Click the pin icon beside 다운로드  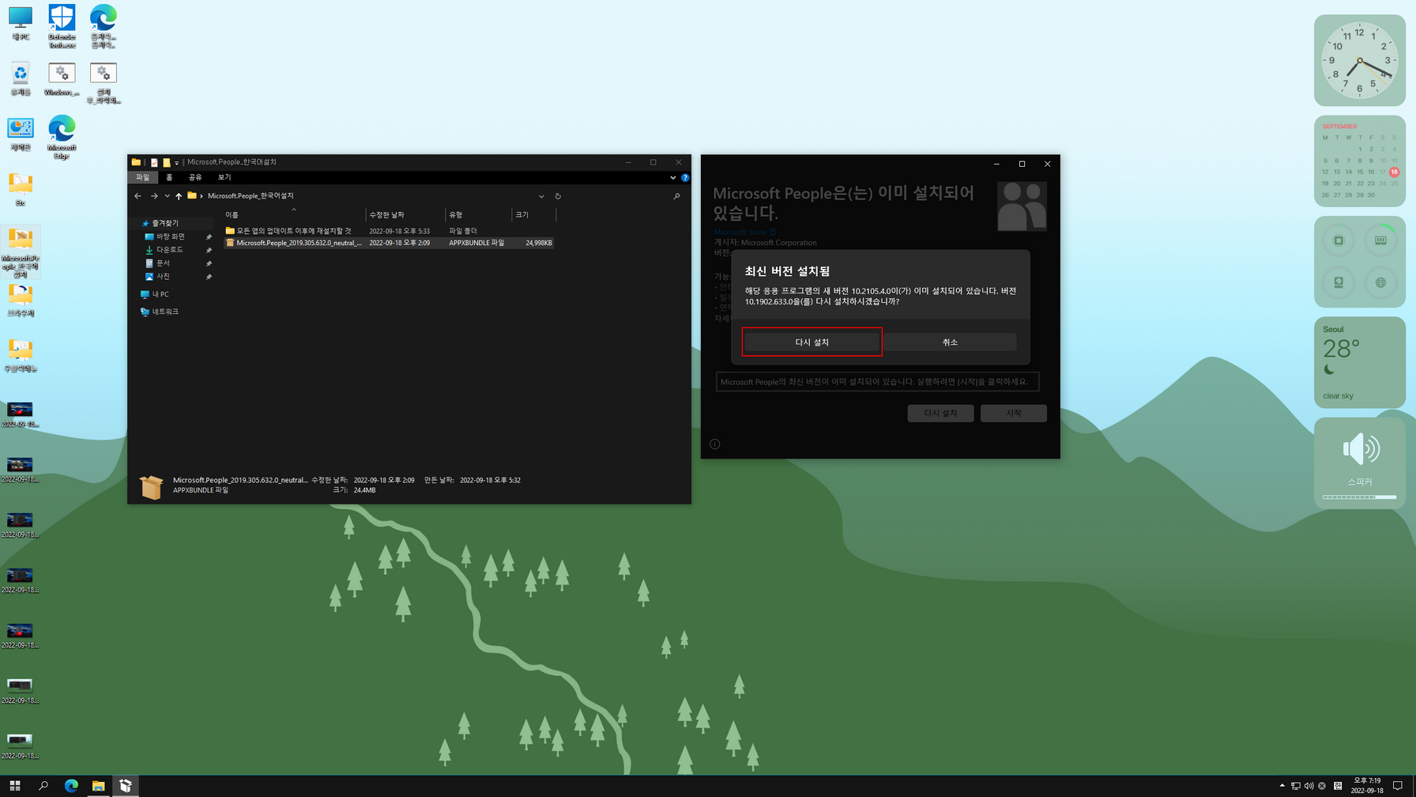(x=209, y=251)
